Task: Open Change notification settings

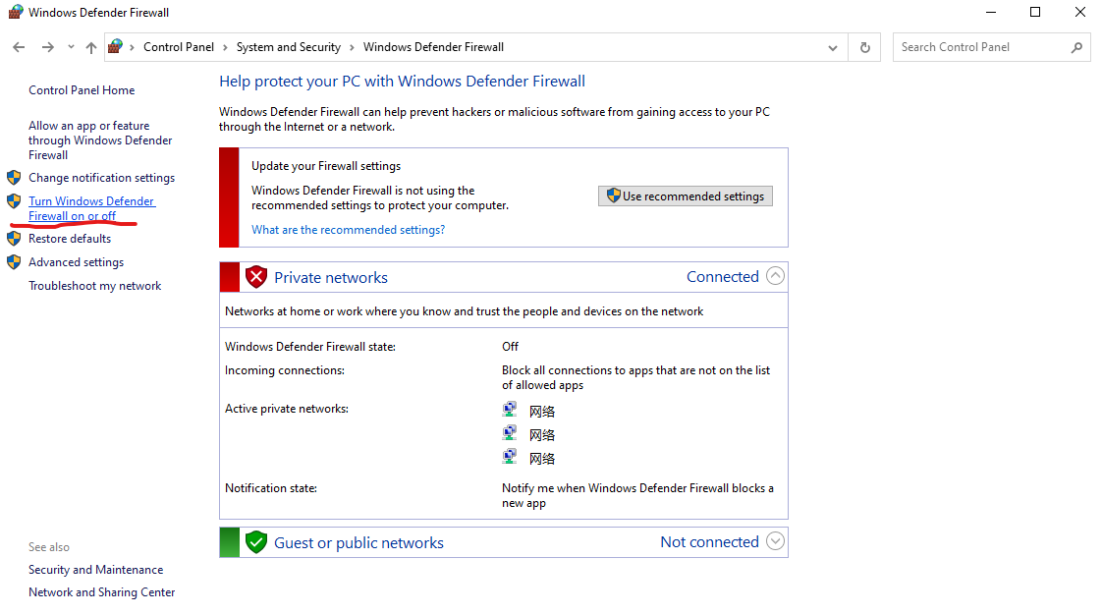Action: pos(102,178)
